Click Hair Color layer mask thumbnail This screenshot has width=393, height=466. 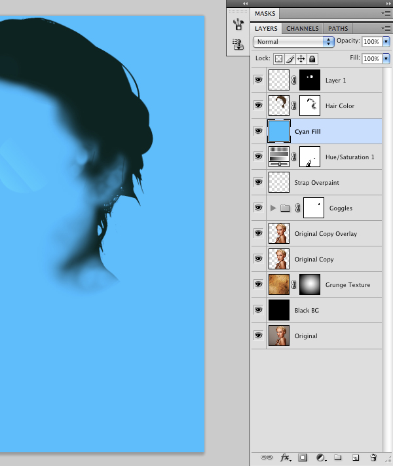point(310,106)
